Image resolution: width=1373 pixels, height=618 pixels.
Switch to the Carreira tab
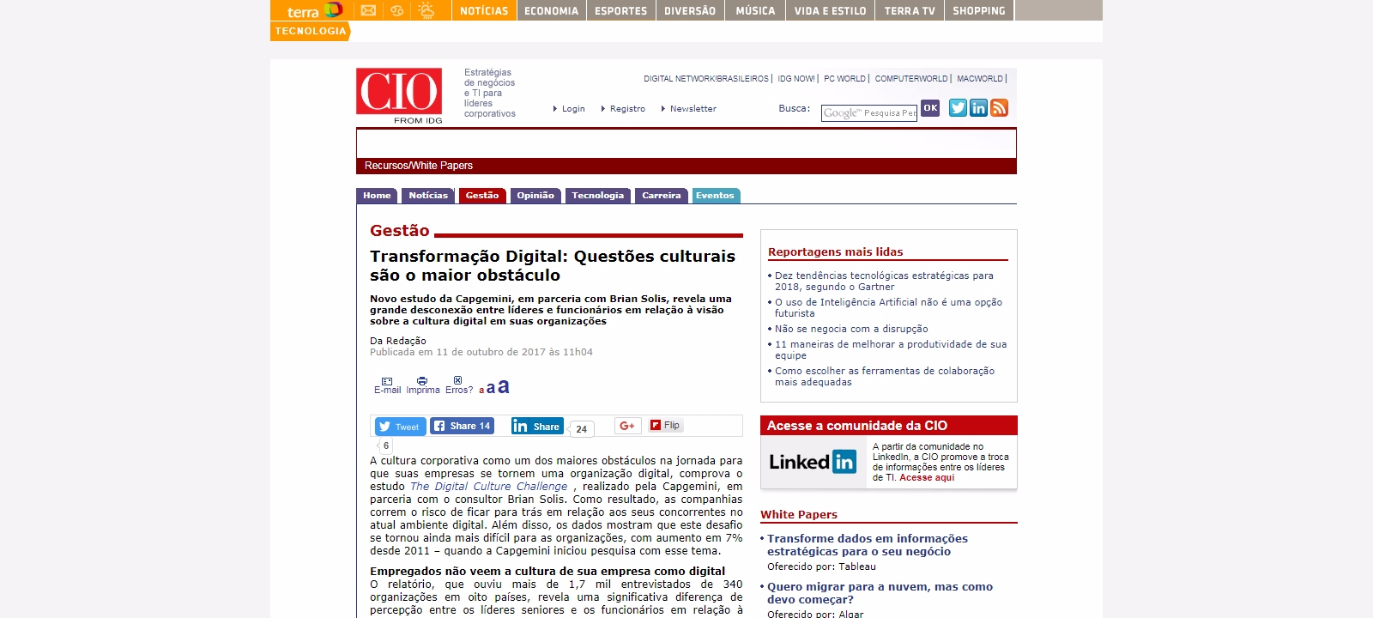[662, 196]
